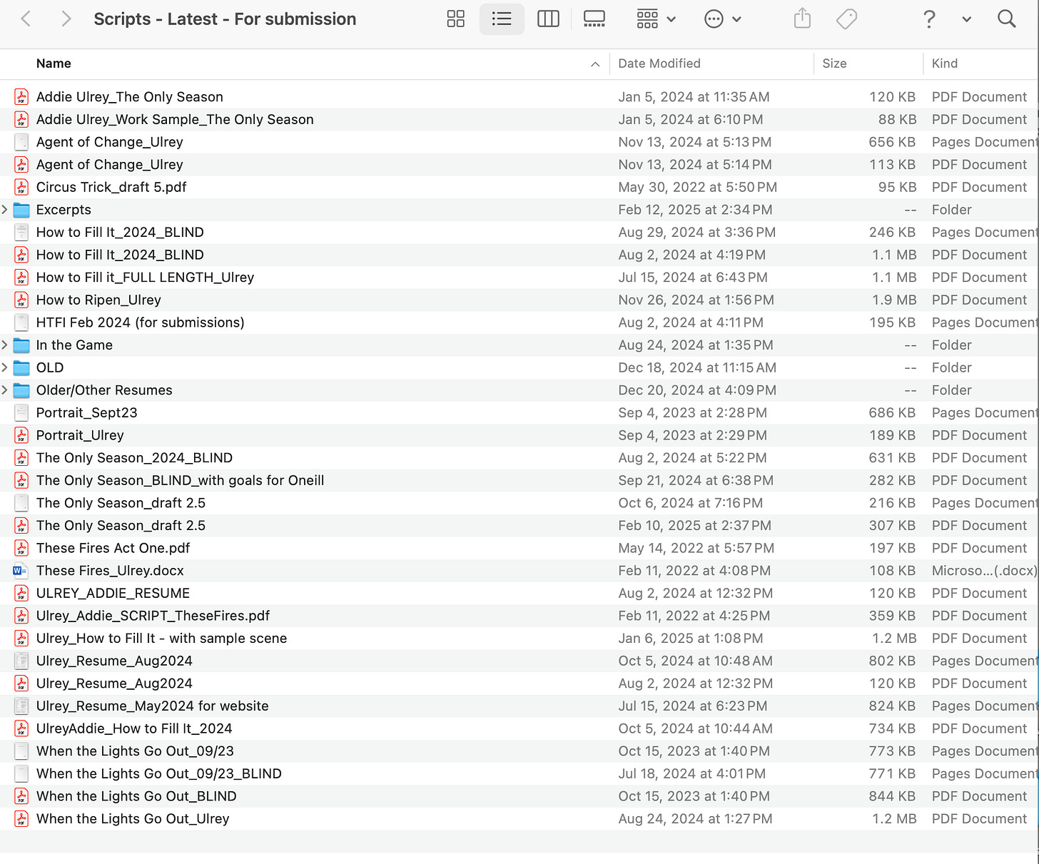Screen dimensions: 1039x864
Task: Toggle sort direction arrow in Name column
Action: click(594, 64)
